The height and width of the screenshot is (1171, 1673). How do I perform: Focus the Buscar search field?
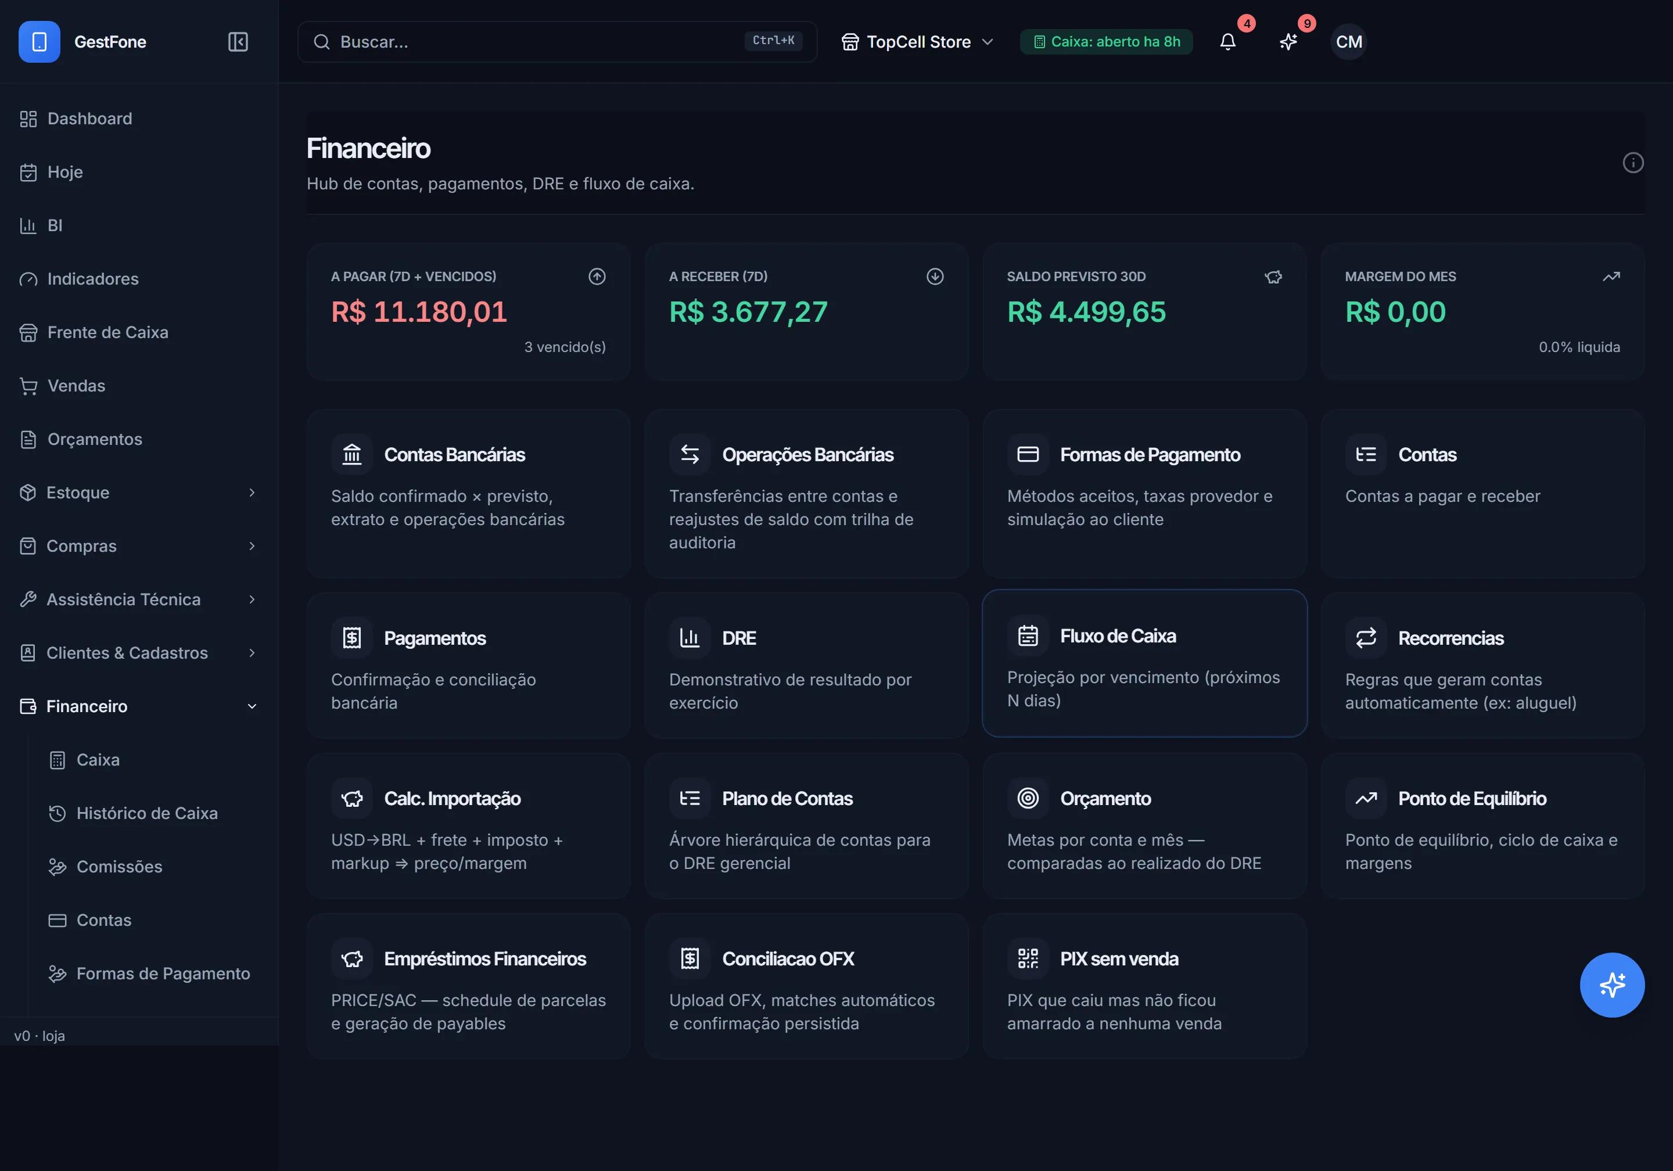[x=558, y=42]
